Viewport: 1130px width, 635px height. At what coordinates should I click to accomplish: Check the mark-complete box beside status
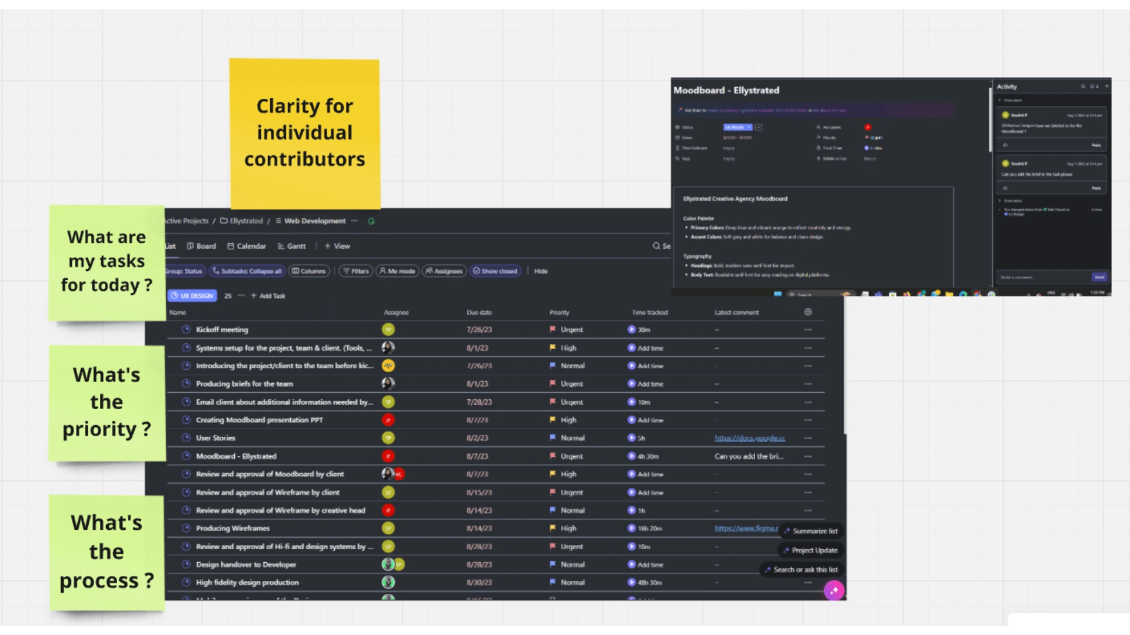[x=759, y=127]
